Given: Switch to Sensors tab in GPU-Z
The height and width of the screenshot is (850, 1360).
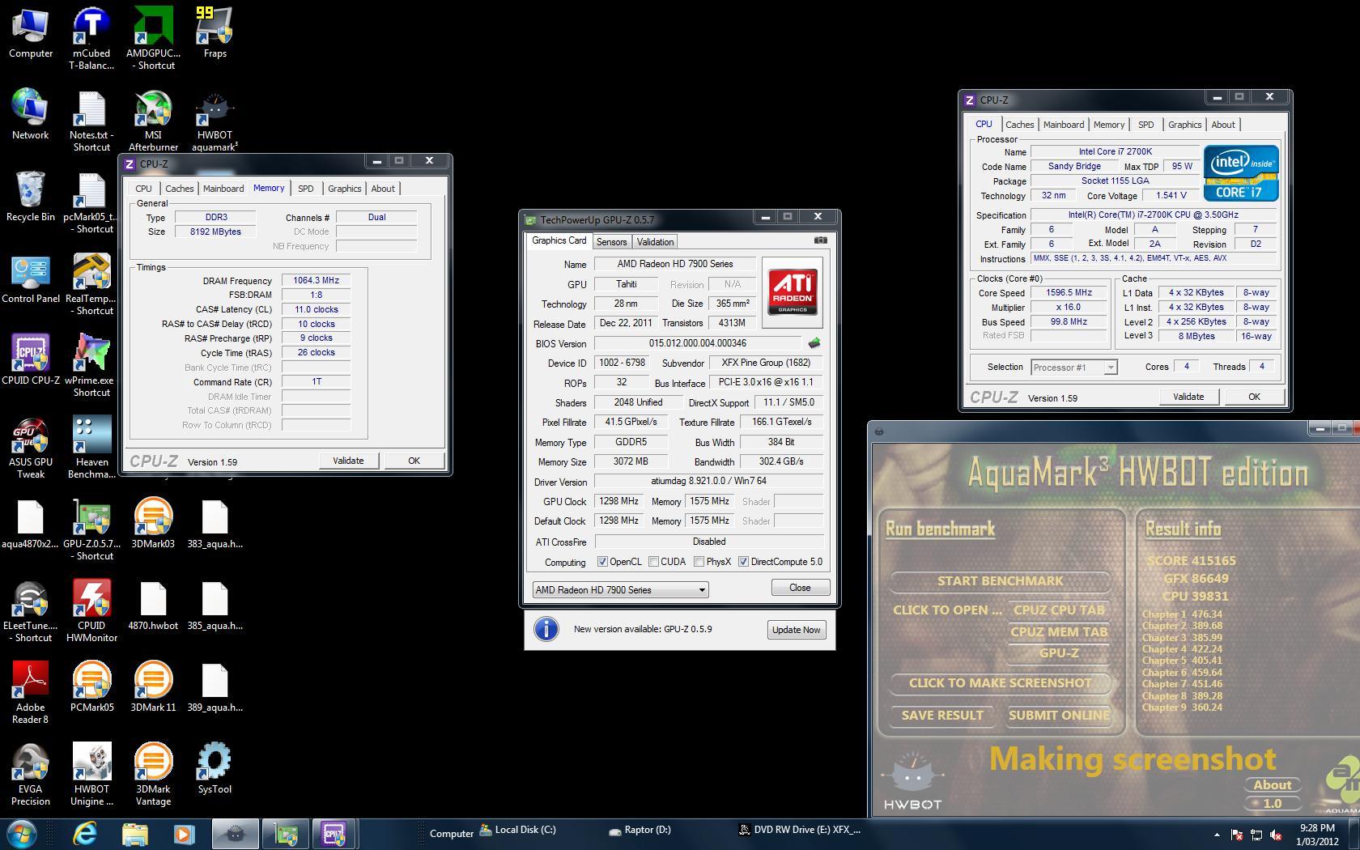Looking at the screenshot, I should [611, 242].
